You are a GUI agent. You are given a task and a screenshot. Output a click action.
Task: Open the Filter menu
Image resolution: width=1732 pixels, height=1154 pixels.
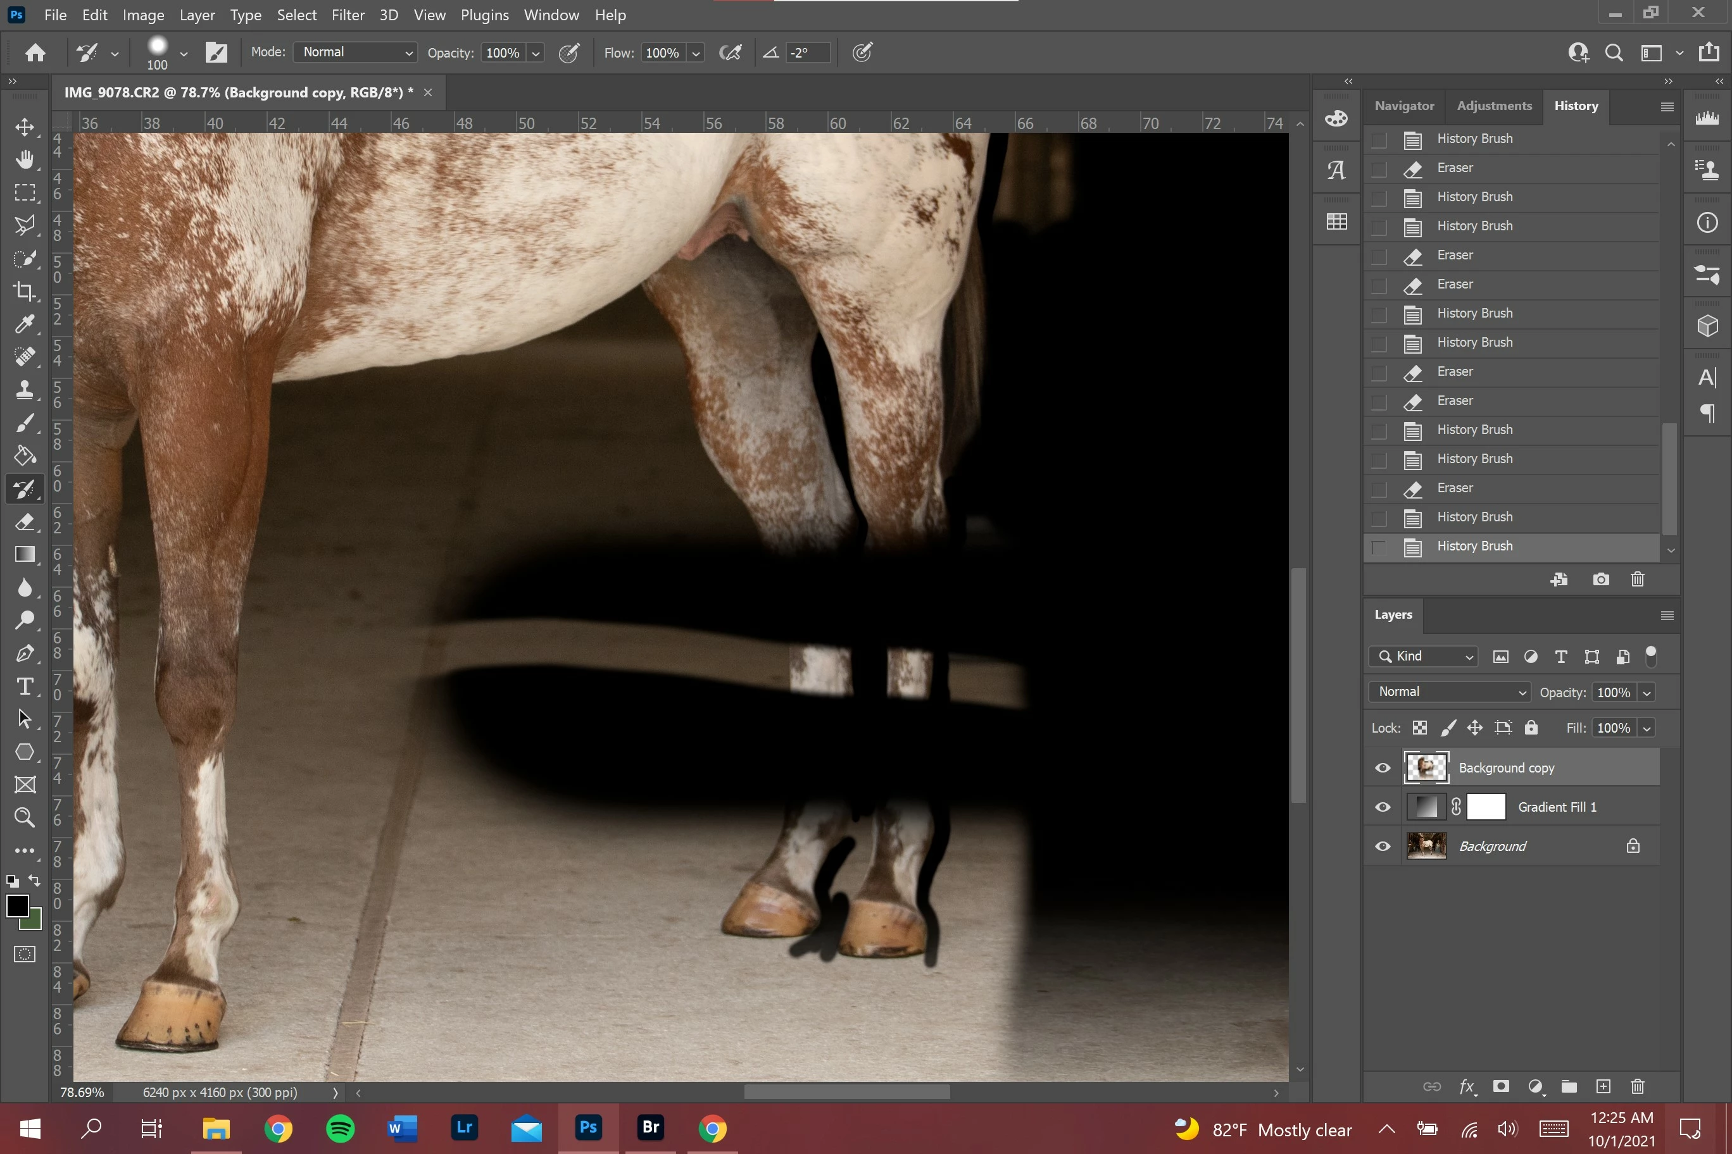point(348,15)
